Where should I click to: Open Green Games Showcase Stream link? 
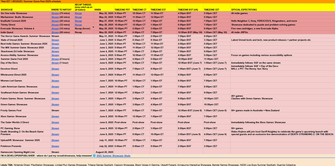point(55,105)
